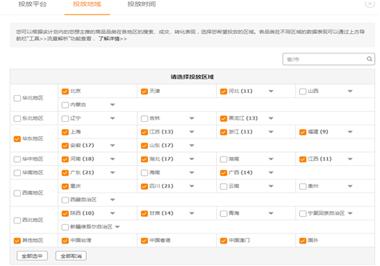Screen dimensions: 380x266
Task: Switch to the 投放平台 tab
Action: coord(33,4)
